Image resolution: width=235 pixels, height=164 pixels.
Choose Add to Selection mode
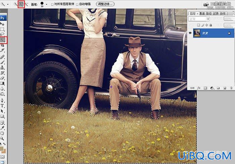coord(21,4)
